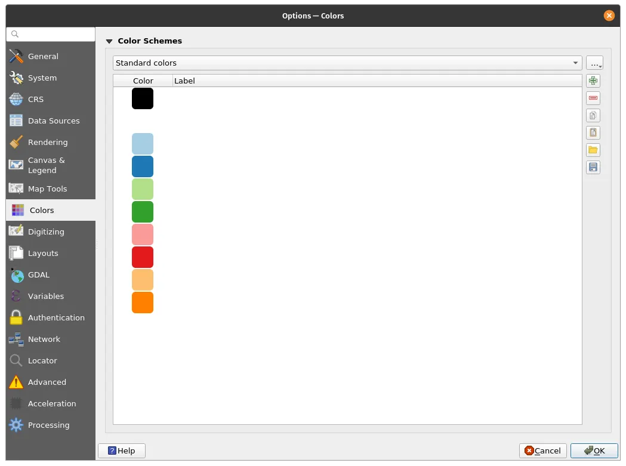Screen dimensions: 626x466
Task: Select the black color swatch
Action: pyautogui.click(x=142, y=98)
